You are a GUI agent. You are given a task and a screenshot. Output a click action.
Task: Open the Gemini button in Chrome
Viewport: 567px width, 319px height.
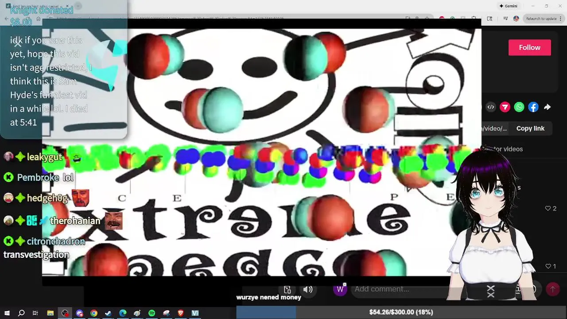[x=508, y=6]
